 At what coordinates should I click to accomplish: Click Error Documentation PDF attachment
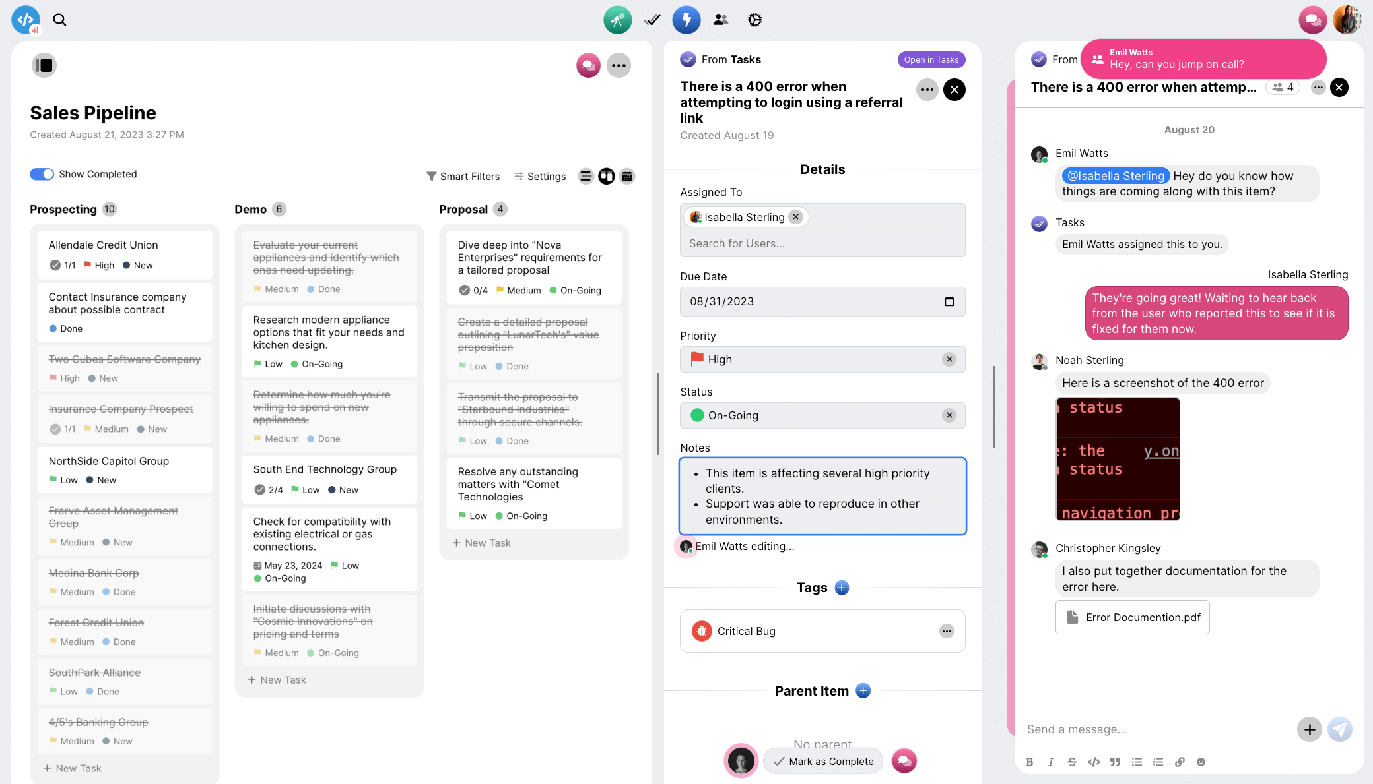(x=1133, y=617)
